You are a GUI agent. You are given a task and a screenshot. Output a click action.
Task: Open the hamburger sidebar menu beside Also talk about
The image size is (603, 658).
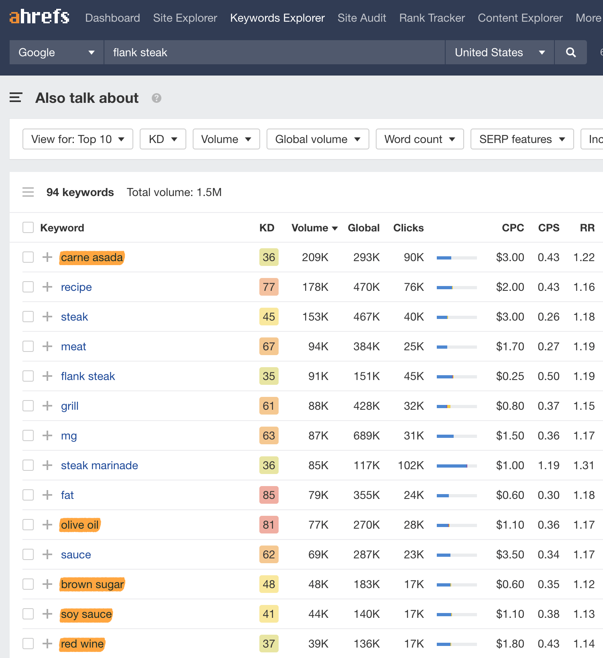pos(16,98)
